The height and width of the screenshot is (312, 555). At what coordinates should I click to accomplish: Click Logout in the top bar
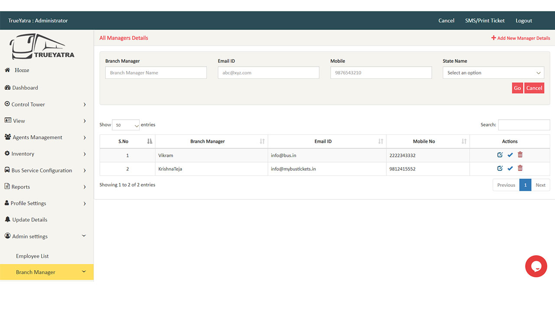click(x=523, y=20)
